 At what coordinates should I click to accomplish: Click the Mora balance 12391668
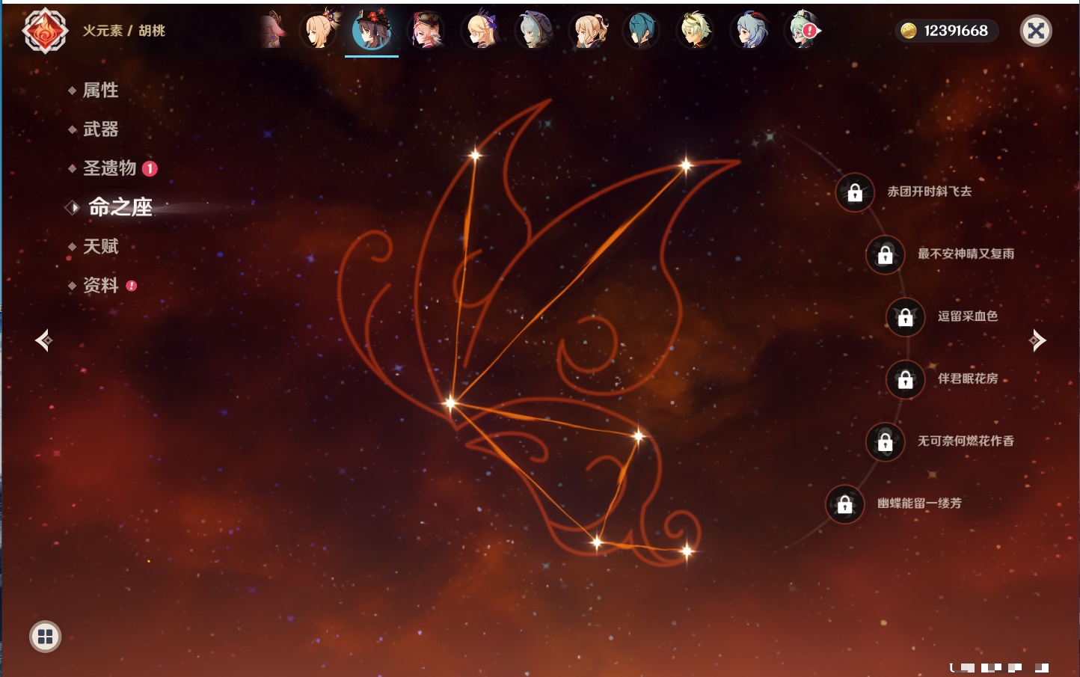click(x=956, y=31)
